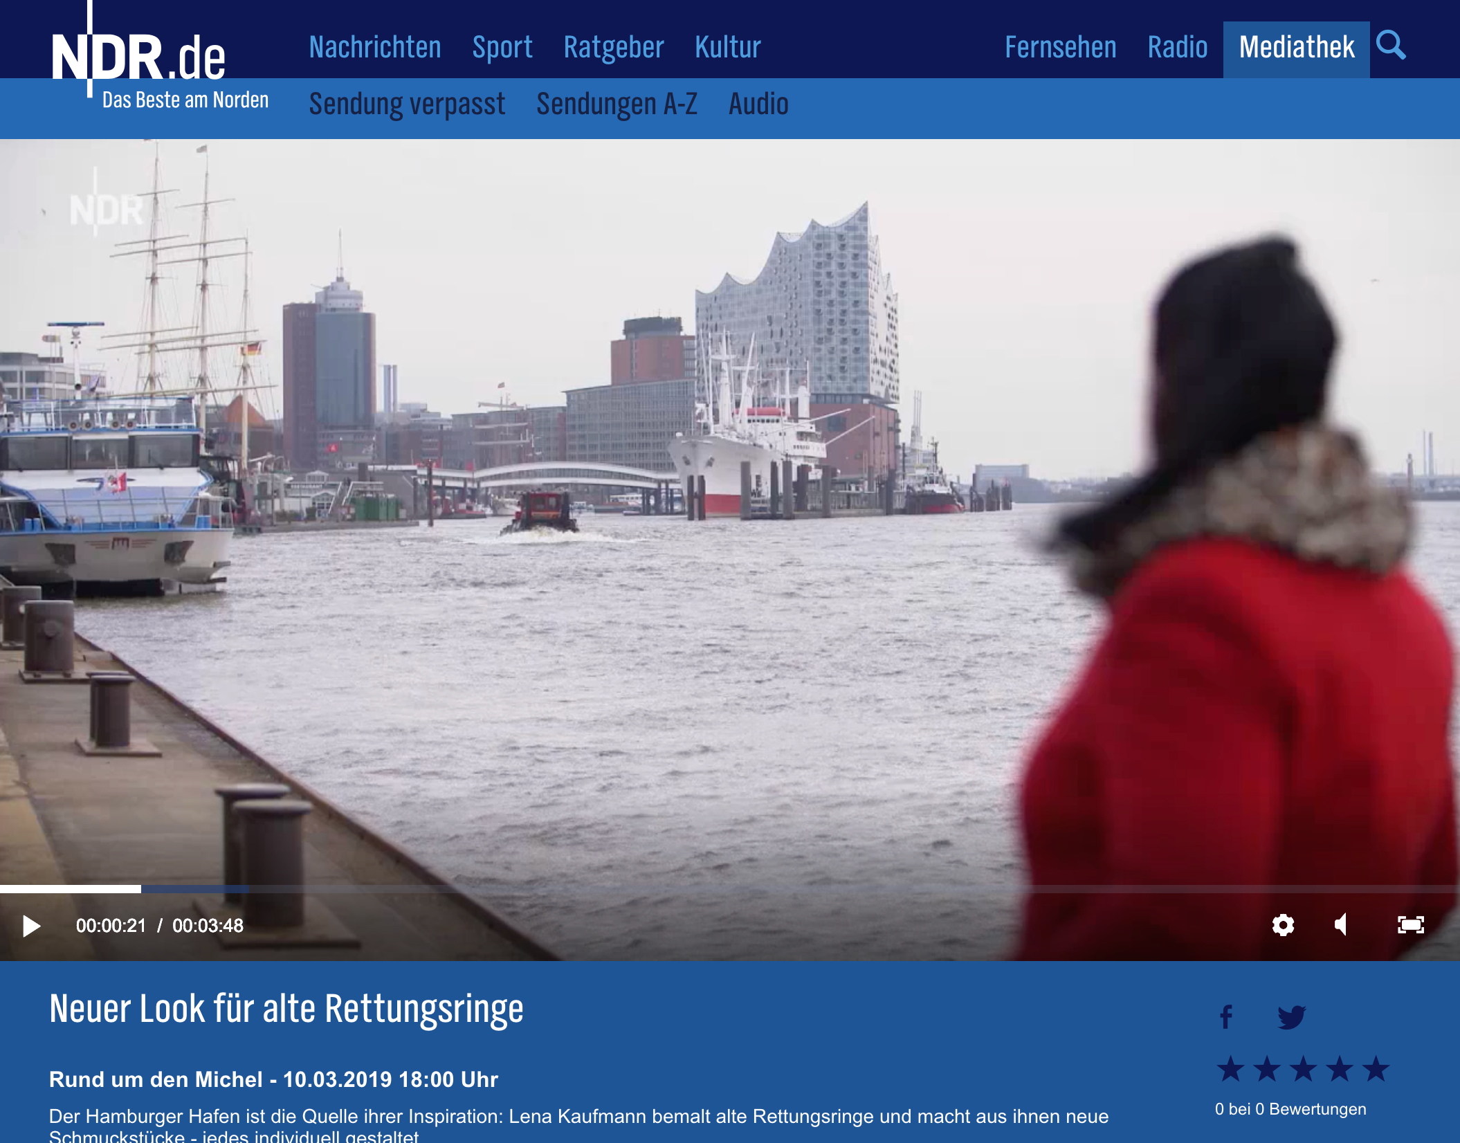Image resolution: width=1460 pixels, height=1143 pixels.
Task: Seek on the video progress bar
Action: (x=692, y=889)
